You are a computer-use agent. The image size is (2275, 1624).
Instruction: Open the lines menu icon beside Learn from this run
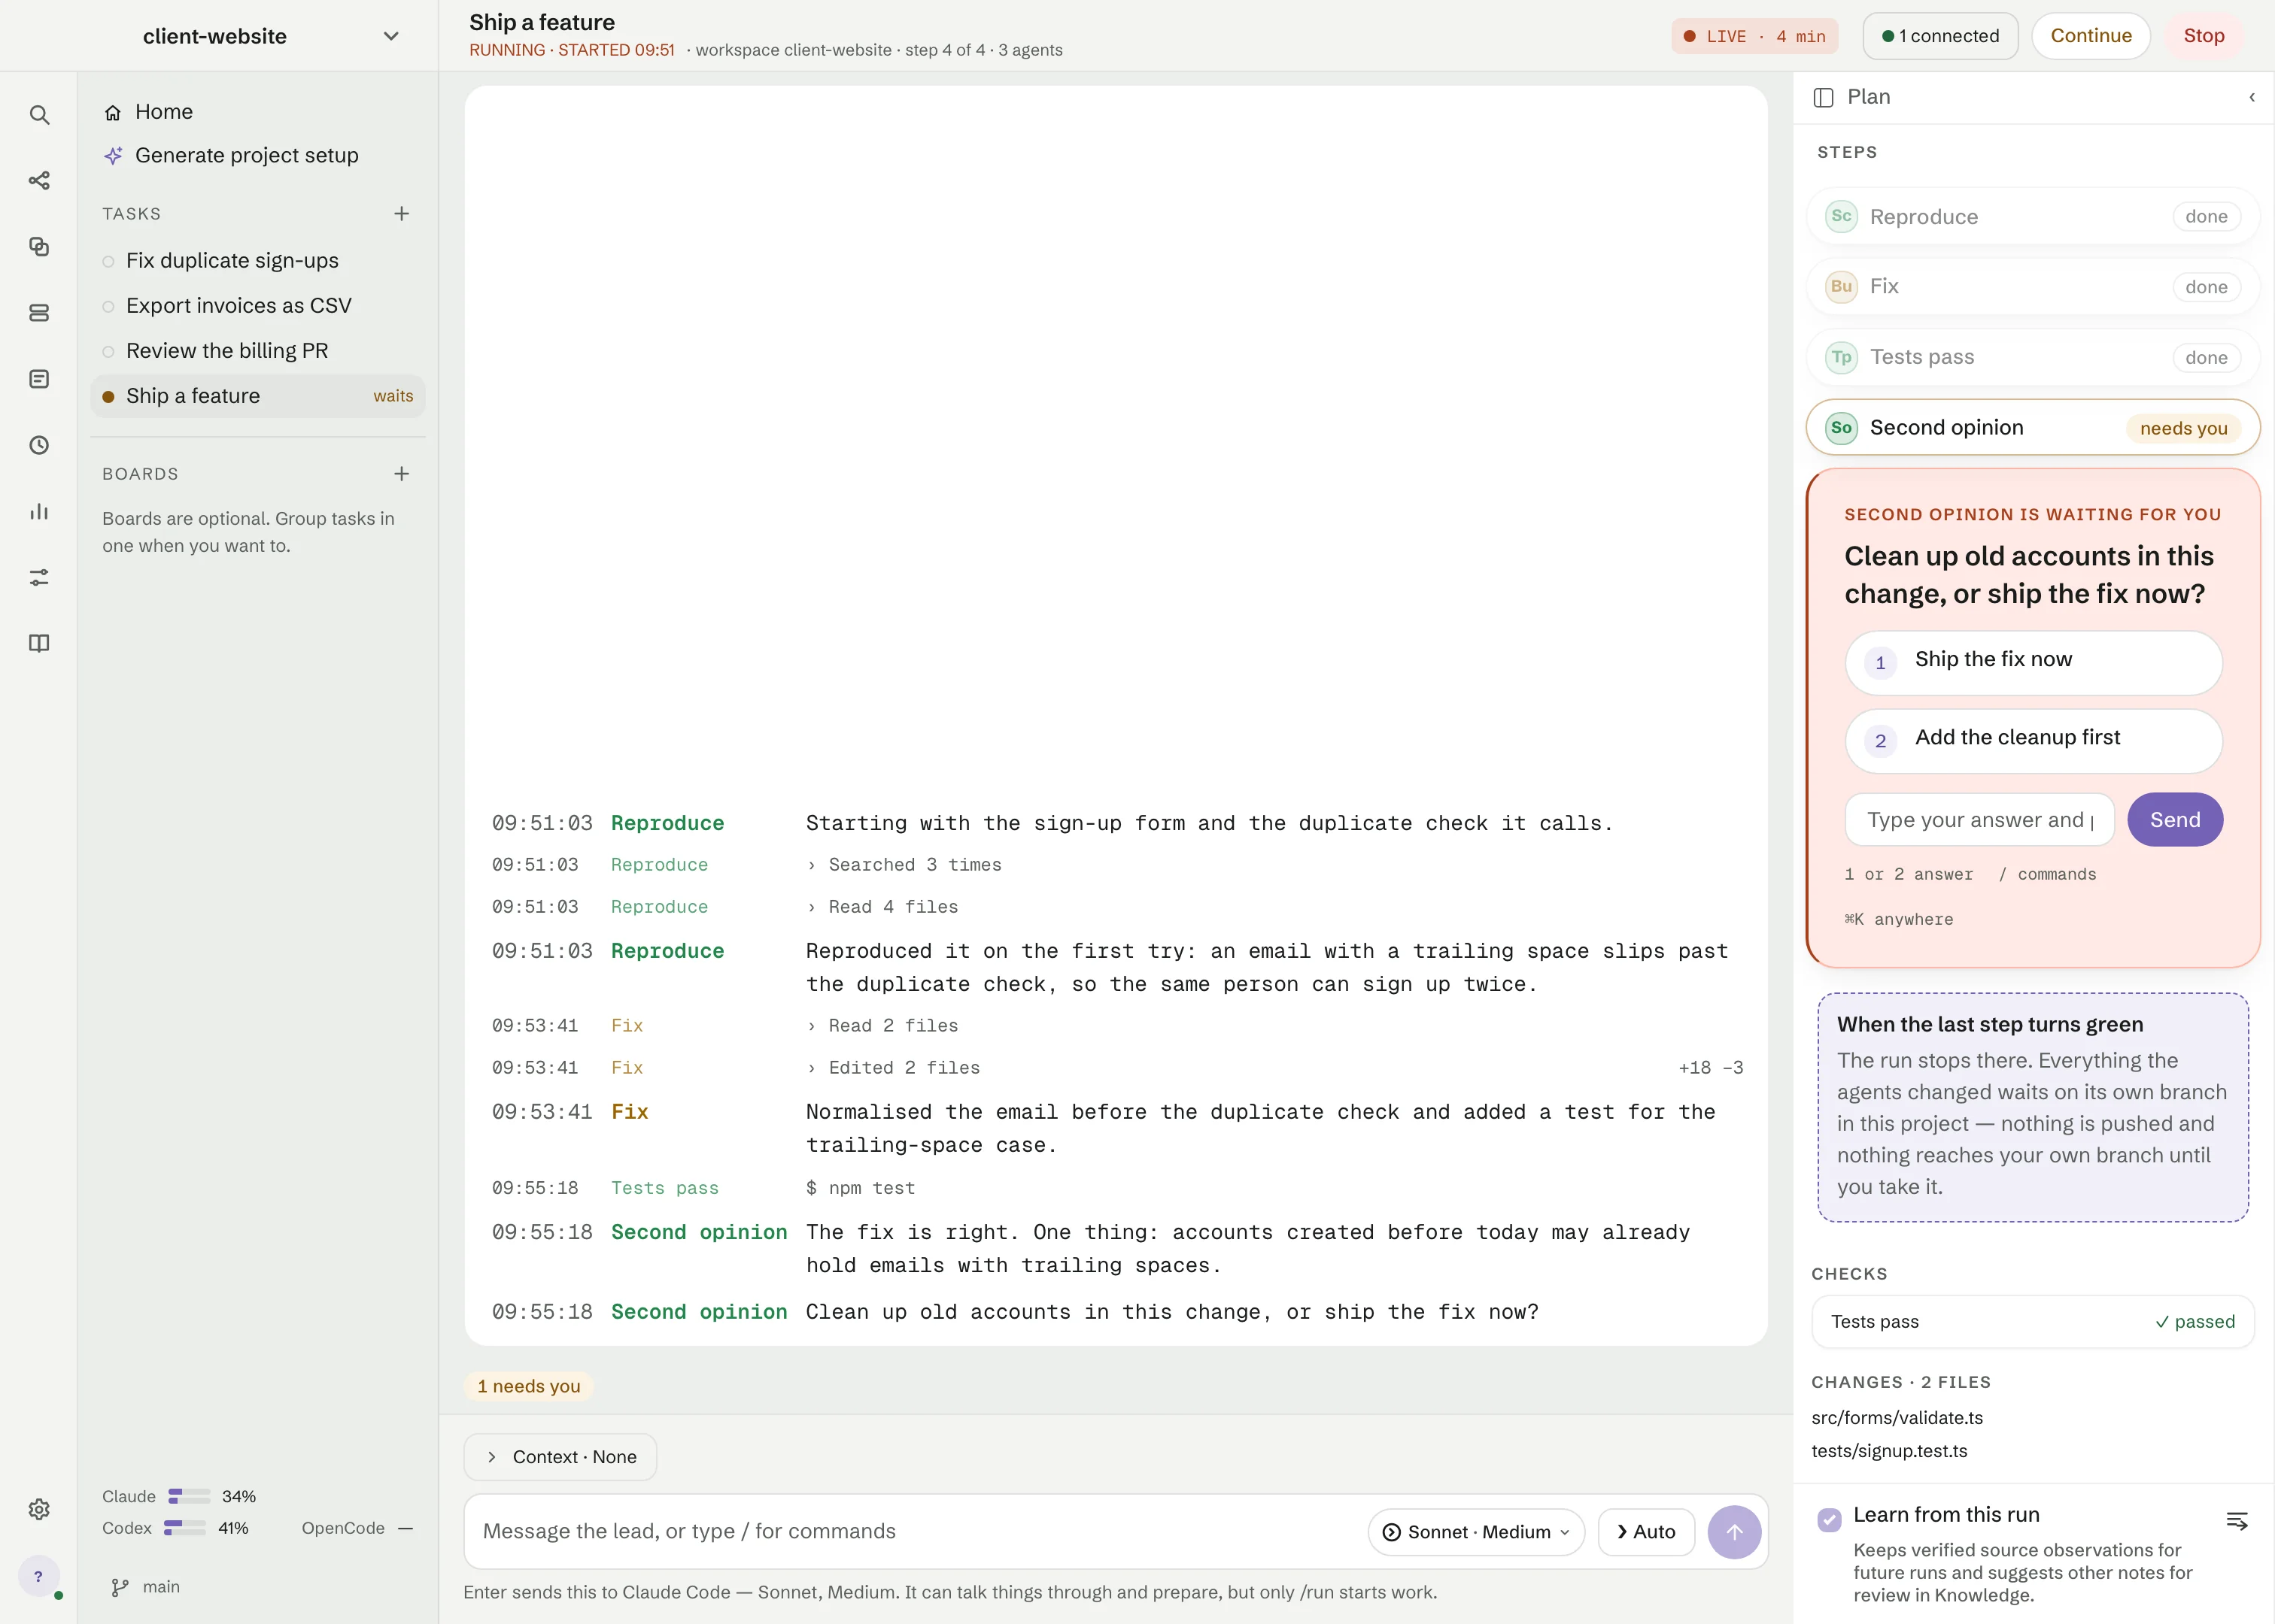(2237, 1521)
